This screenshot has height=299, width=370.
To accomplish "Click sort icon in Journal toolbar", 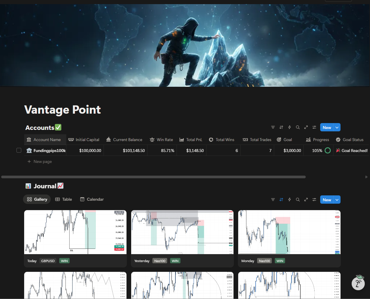I will 281,200.
